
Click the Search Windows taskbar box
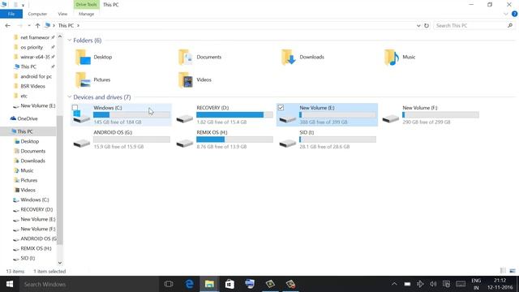[x=88, y=284]
